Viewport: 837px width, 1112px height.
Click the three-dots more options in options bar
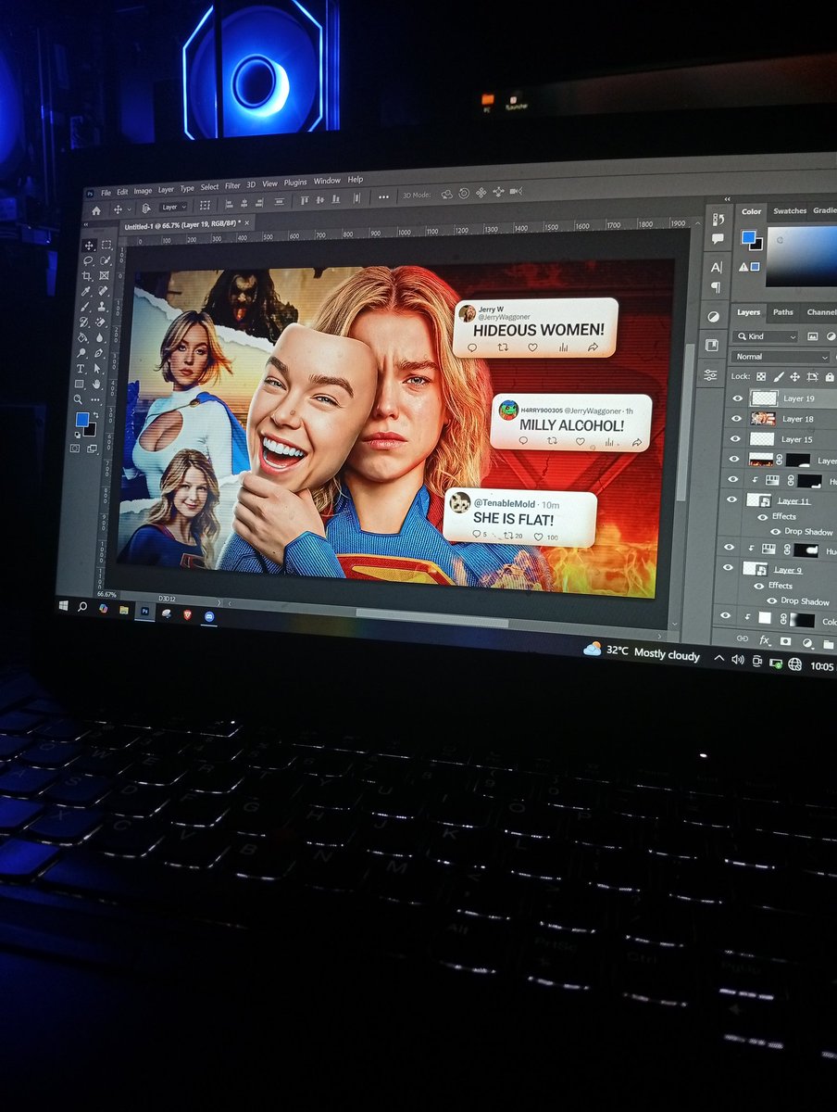[383, 197]
